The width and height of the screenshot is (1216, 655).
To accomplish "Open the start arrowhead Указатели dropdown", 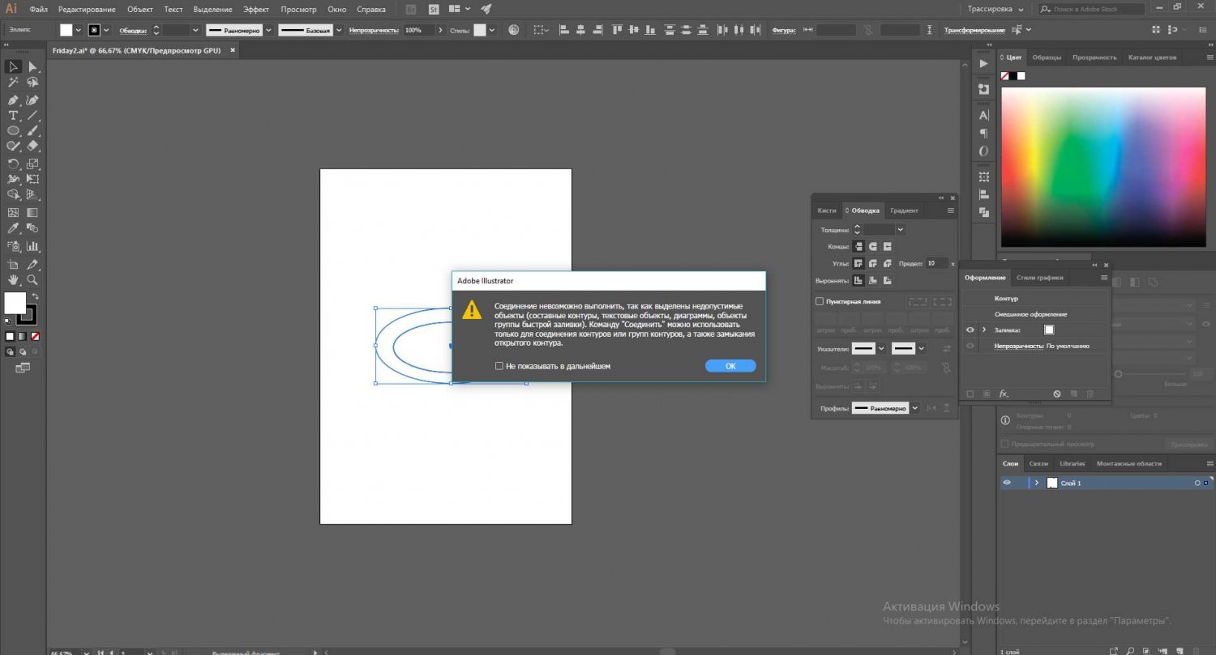I will click(x=881, y=348).
